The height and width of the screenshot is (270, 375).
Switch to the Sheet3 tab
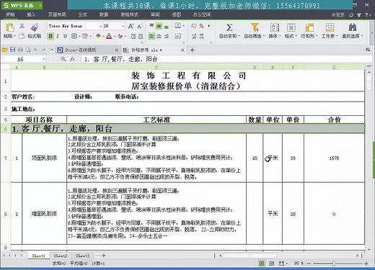(x=82, y=256)
